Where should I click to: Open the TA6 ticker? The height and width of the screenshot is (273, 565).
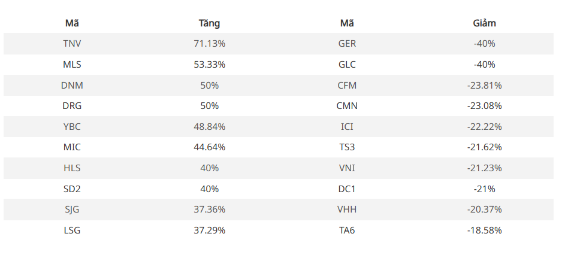pos(347,230)
